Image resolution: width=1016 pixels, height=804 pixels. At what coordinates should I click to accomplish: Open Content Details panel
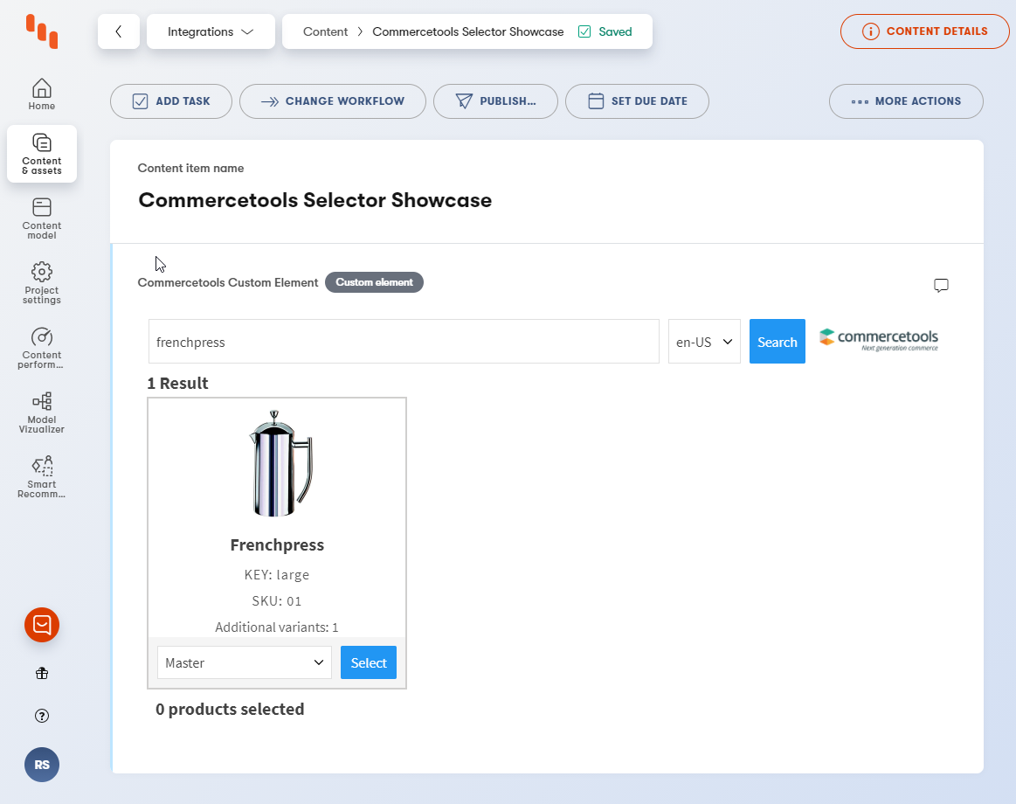924,31
